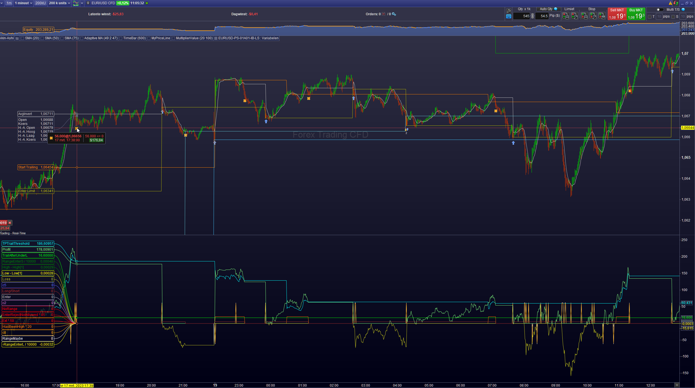Enable the SMA (20) checkbox
Viewport: 695px width, 388px height.
click(x=23, y=38)
